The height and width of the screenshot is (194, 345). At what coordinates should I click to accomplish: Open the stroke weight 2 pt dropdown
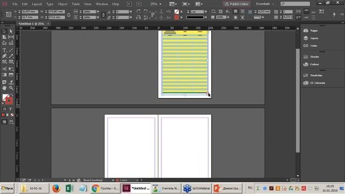click(x=206, y=12)
